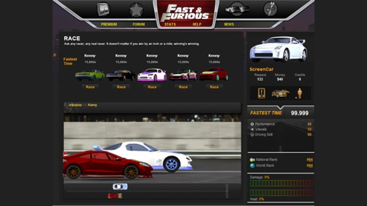Open the HELP menu
Image resolution: width=367 pixels, height=206 pixels.
pyautogui.click(x=197, y=24)
